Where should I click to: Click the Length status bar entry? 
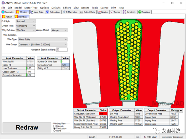(92, 137)
